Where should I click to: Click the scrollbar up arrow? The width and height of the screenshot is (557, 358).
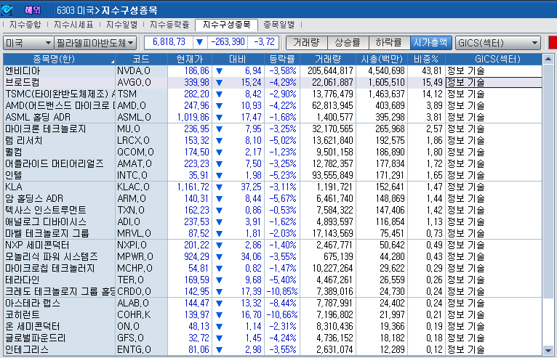click(548, 59)
